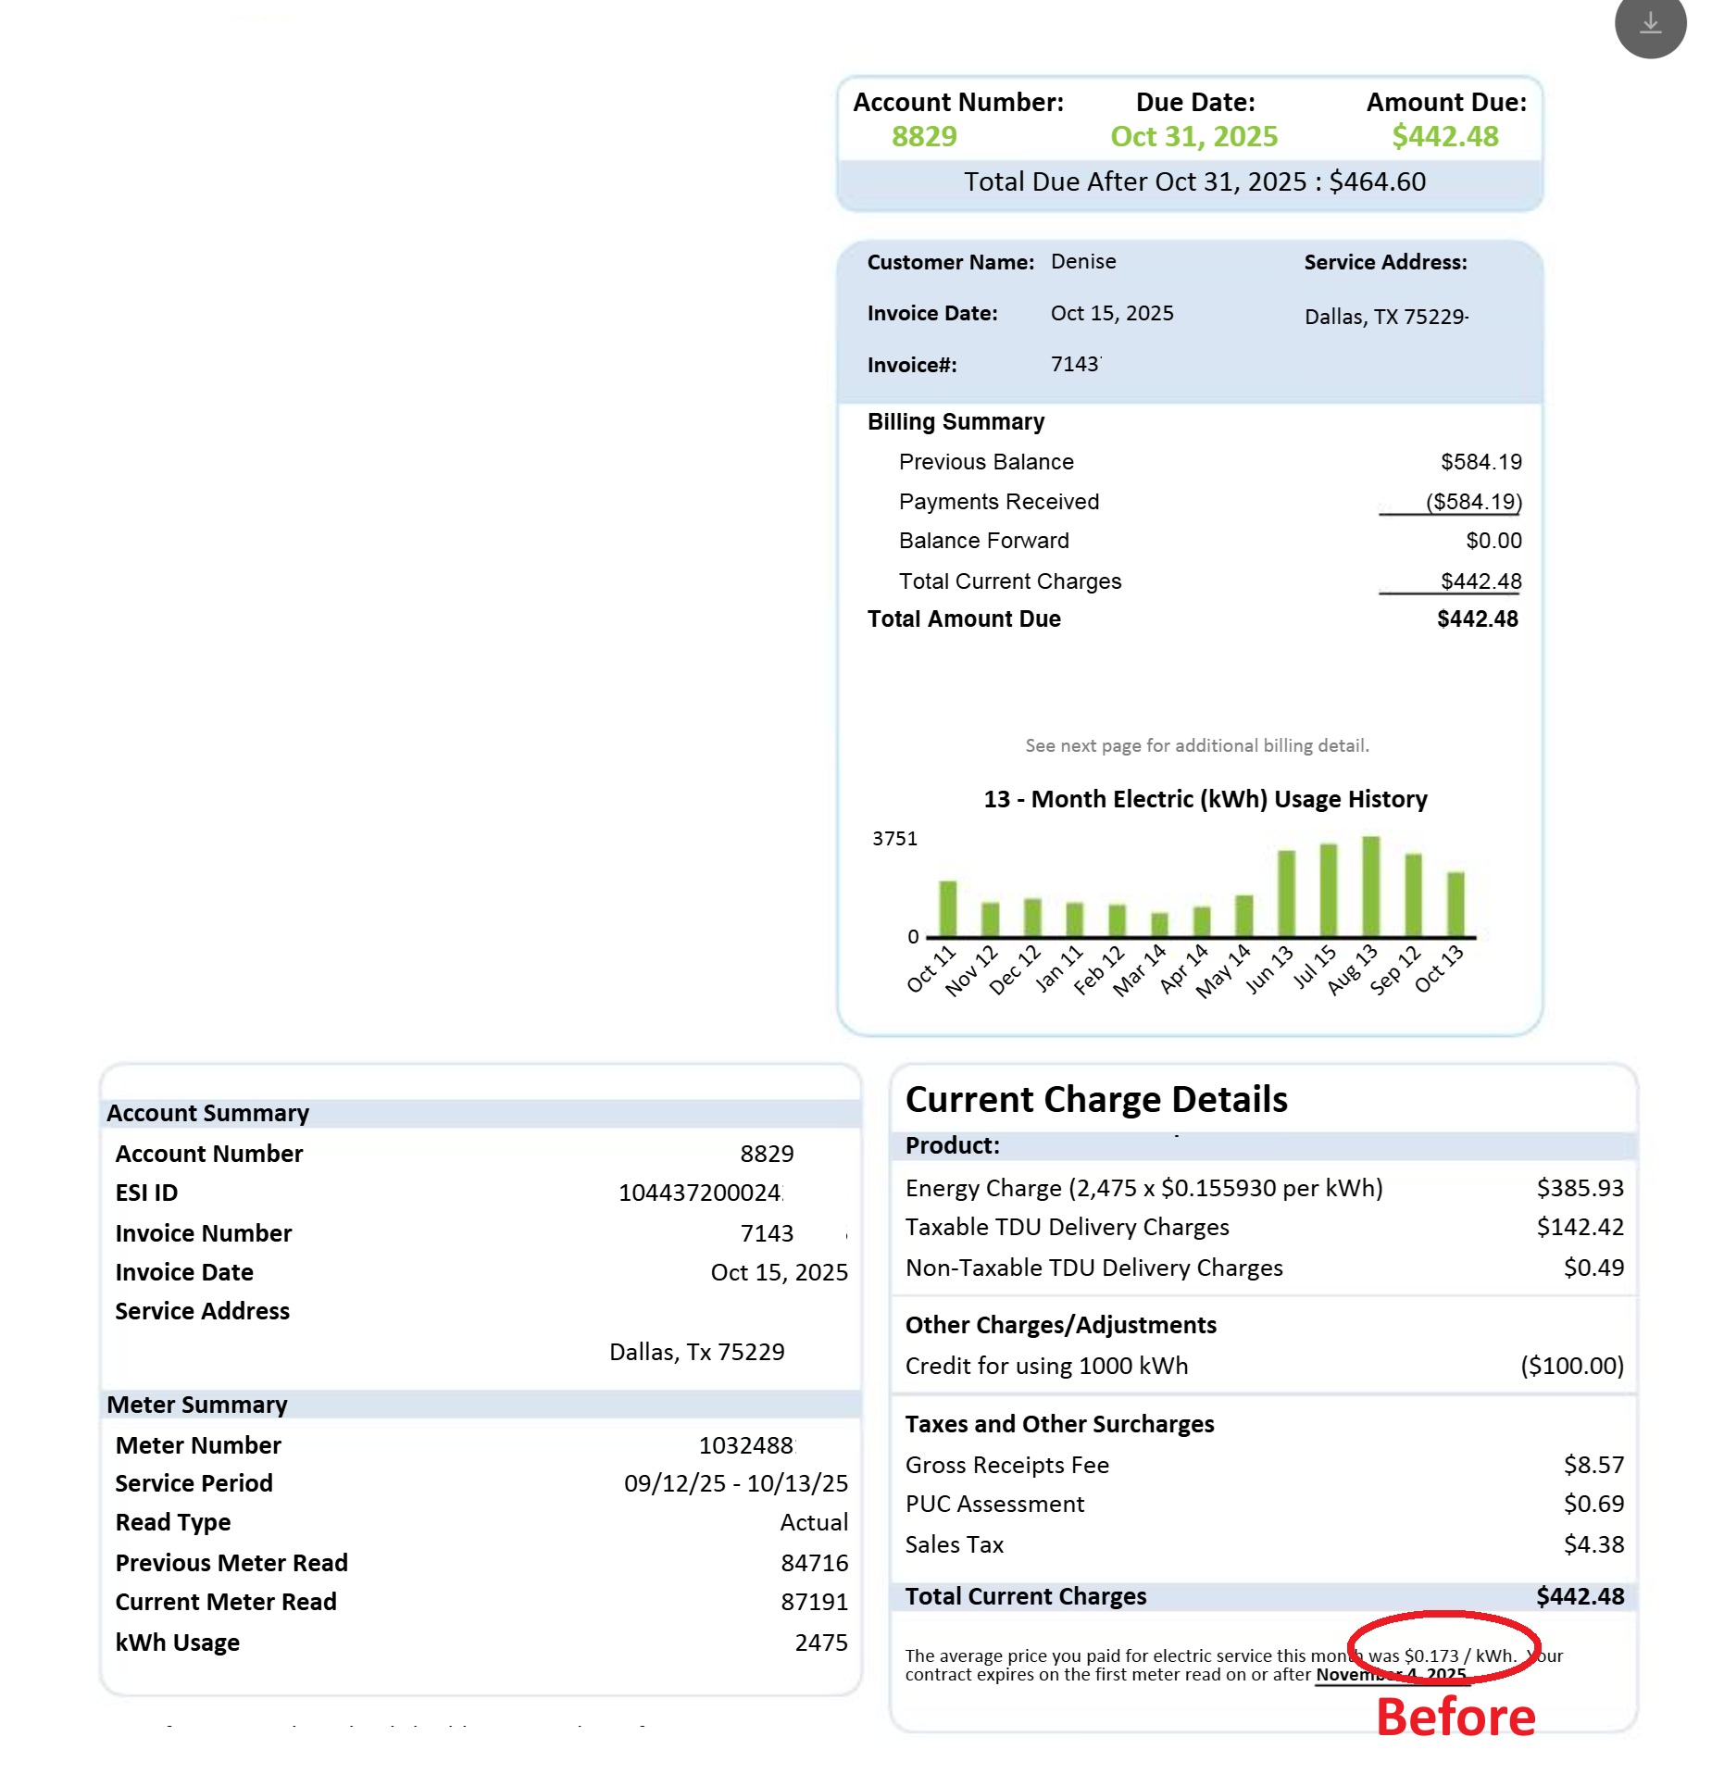Click the Account Summary section header
The width and height of the screenshot is (1724, 1774).
pos(207,1113)
